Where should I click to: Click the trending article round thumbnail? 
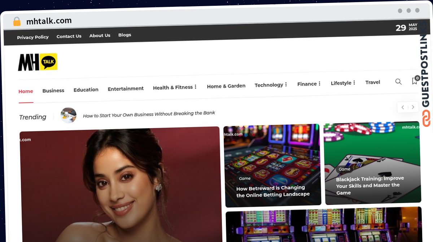69,115
